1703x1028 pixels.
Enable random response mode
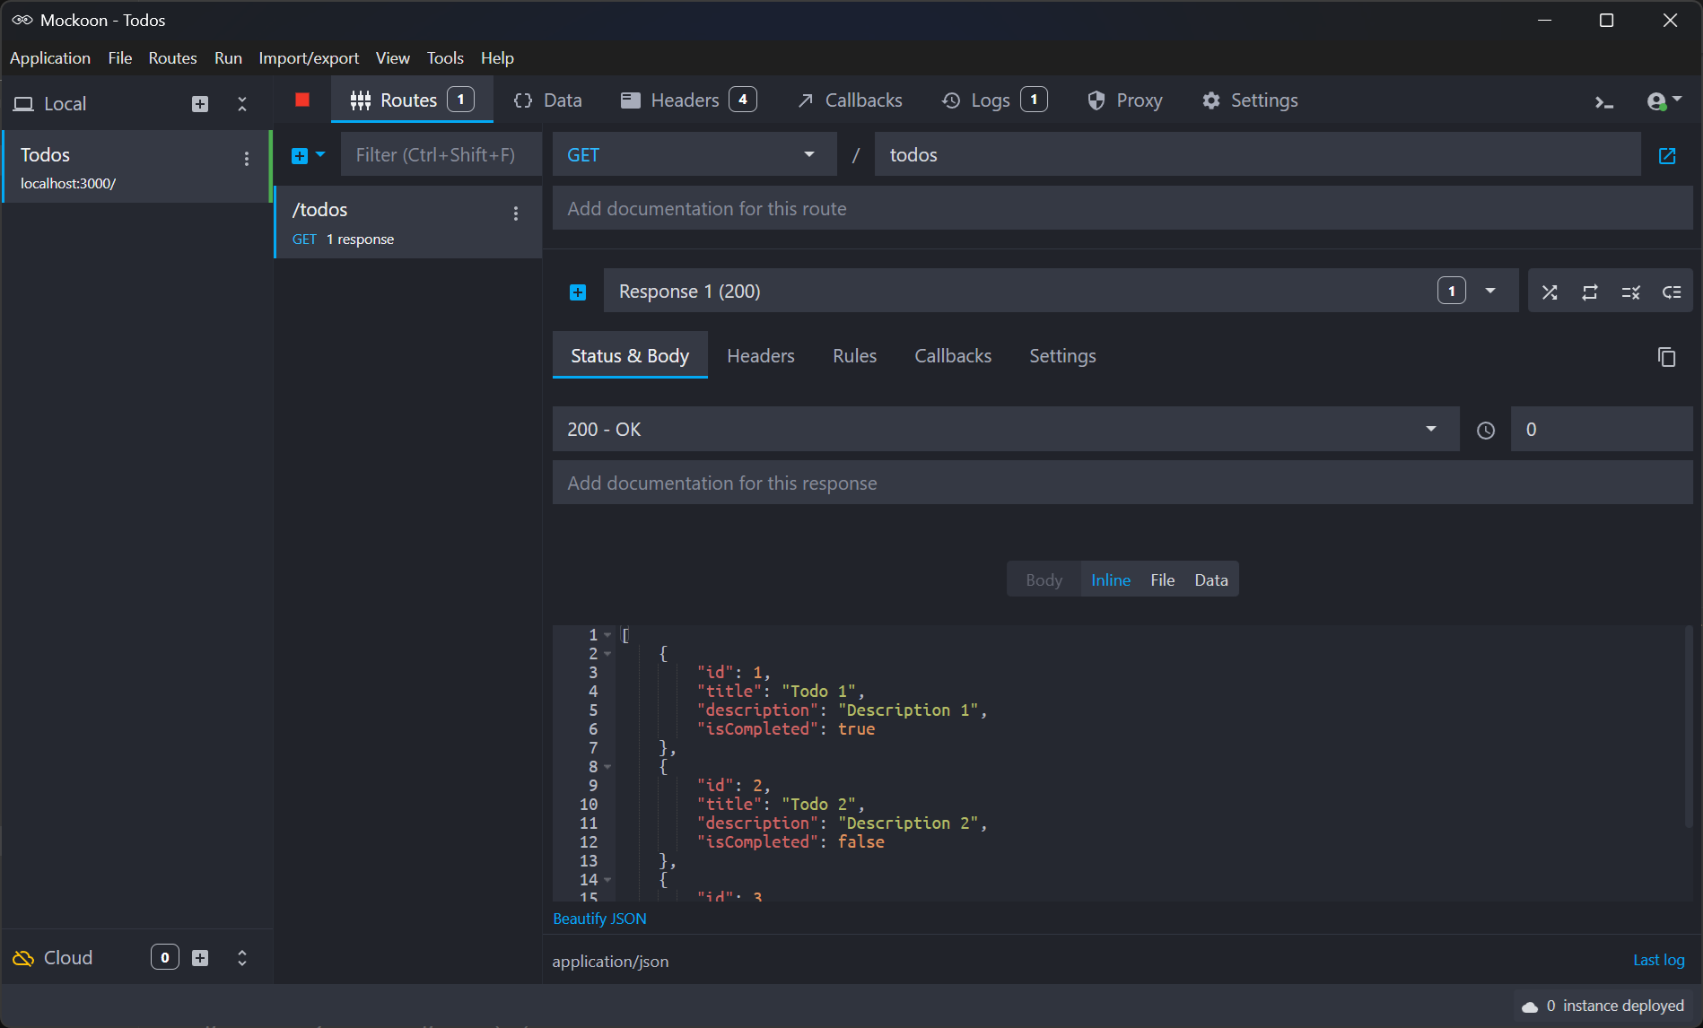[1550, 292]
